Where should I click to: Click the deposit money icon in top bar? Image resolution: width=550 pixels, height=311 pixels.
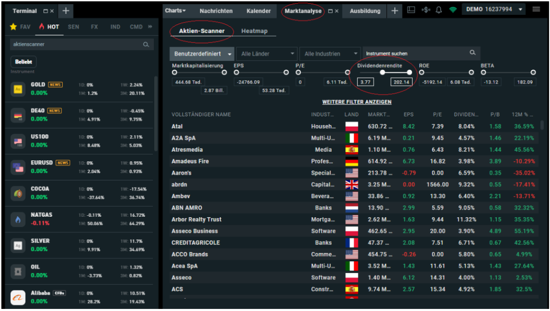click(425, 9)
